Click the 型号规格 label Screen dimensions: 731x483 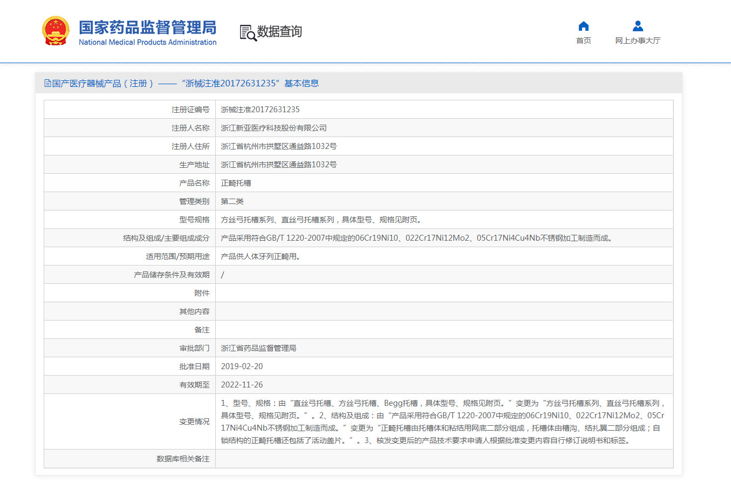tap(194, 220)
